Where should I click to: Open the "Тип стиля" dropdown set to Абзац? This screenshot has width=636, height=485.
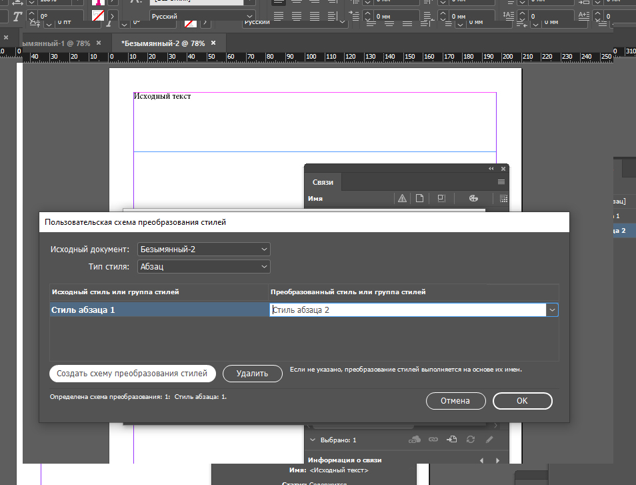203,267
